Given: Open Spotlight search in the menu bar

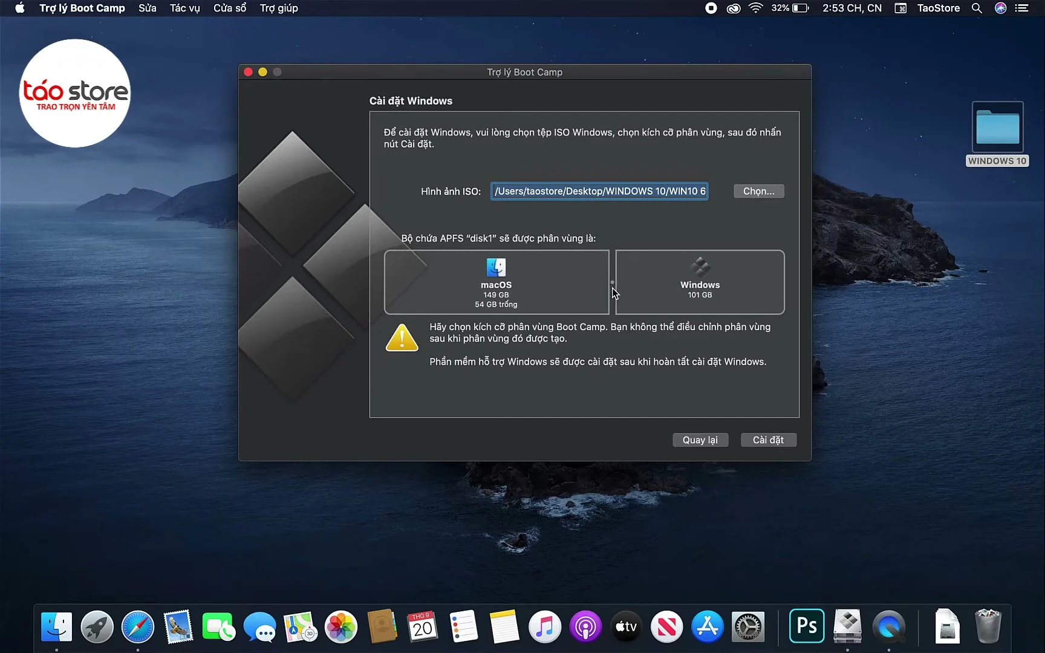Looking at the screenshot, I should coord(977,8).
